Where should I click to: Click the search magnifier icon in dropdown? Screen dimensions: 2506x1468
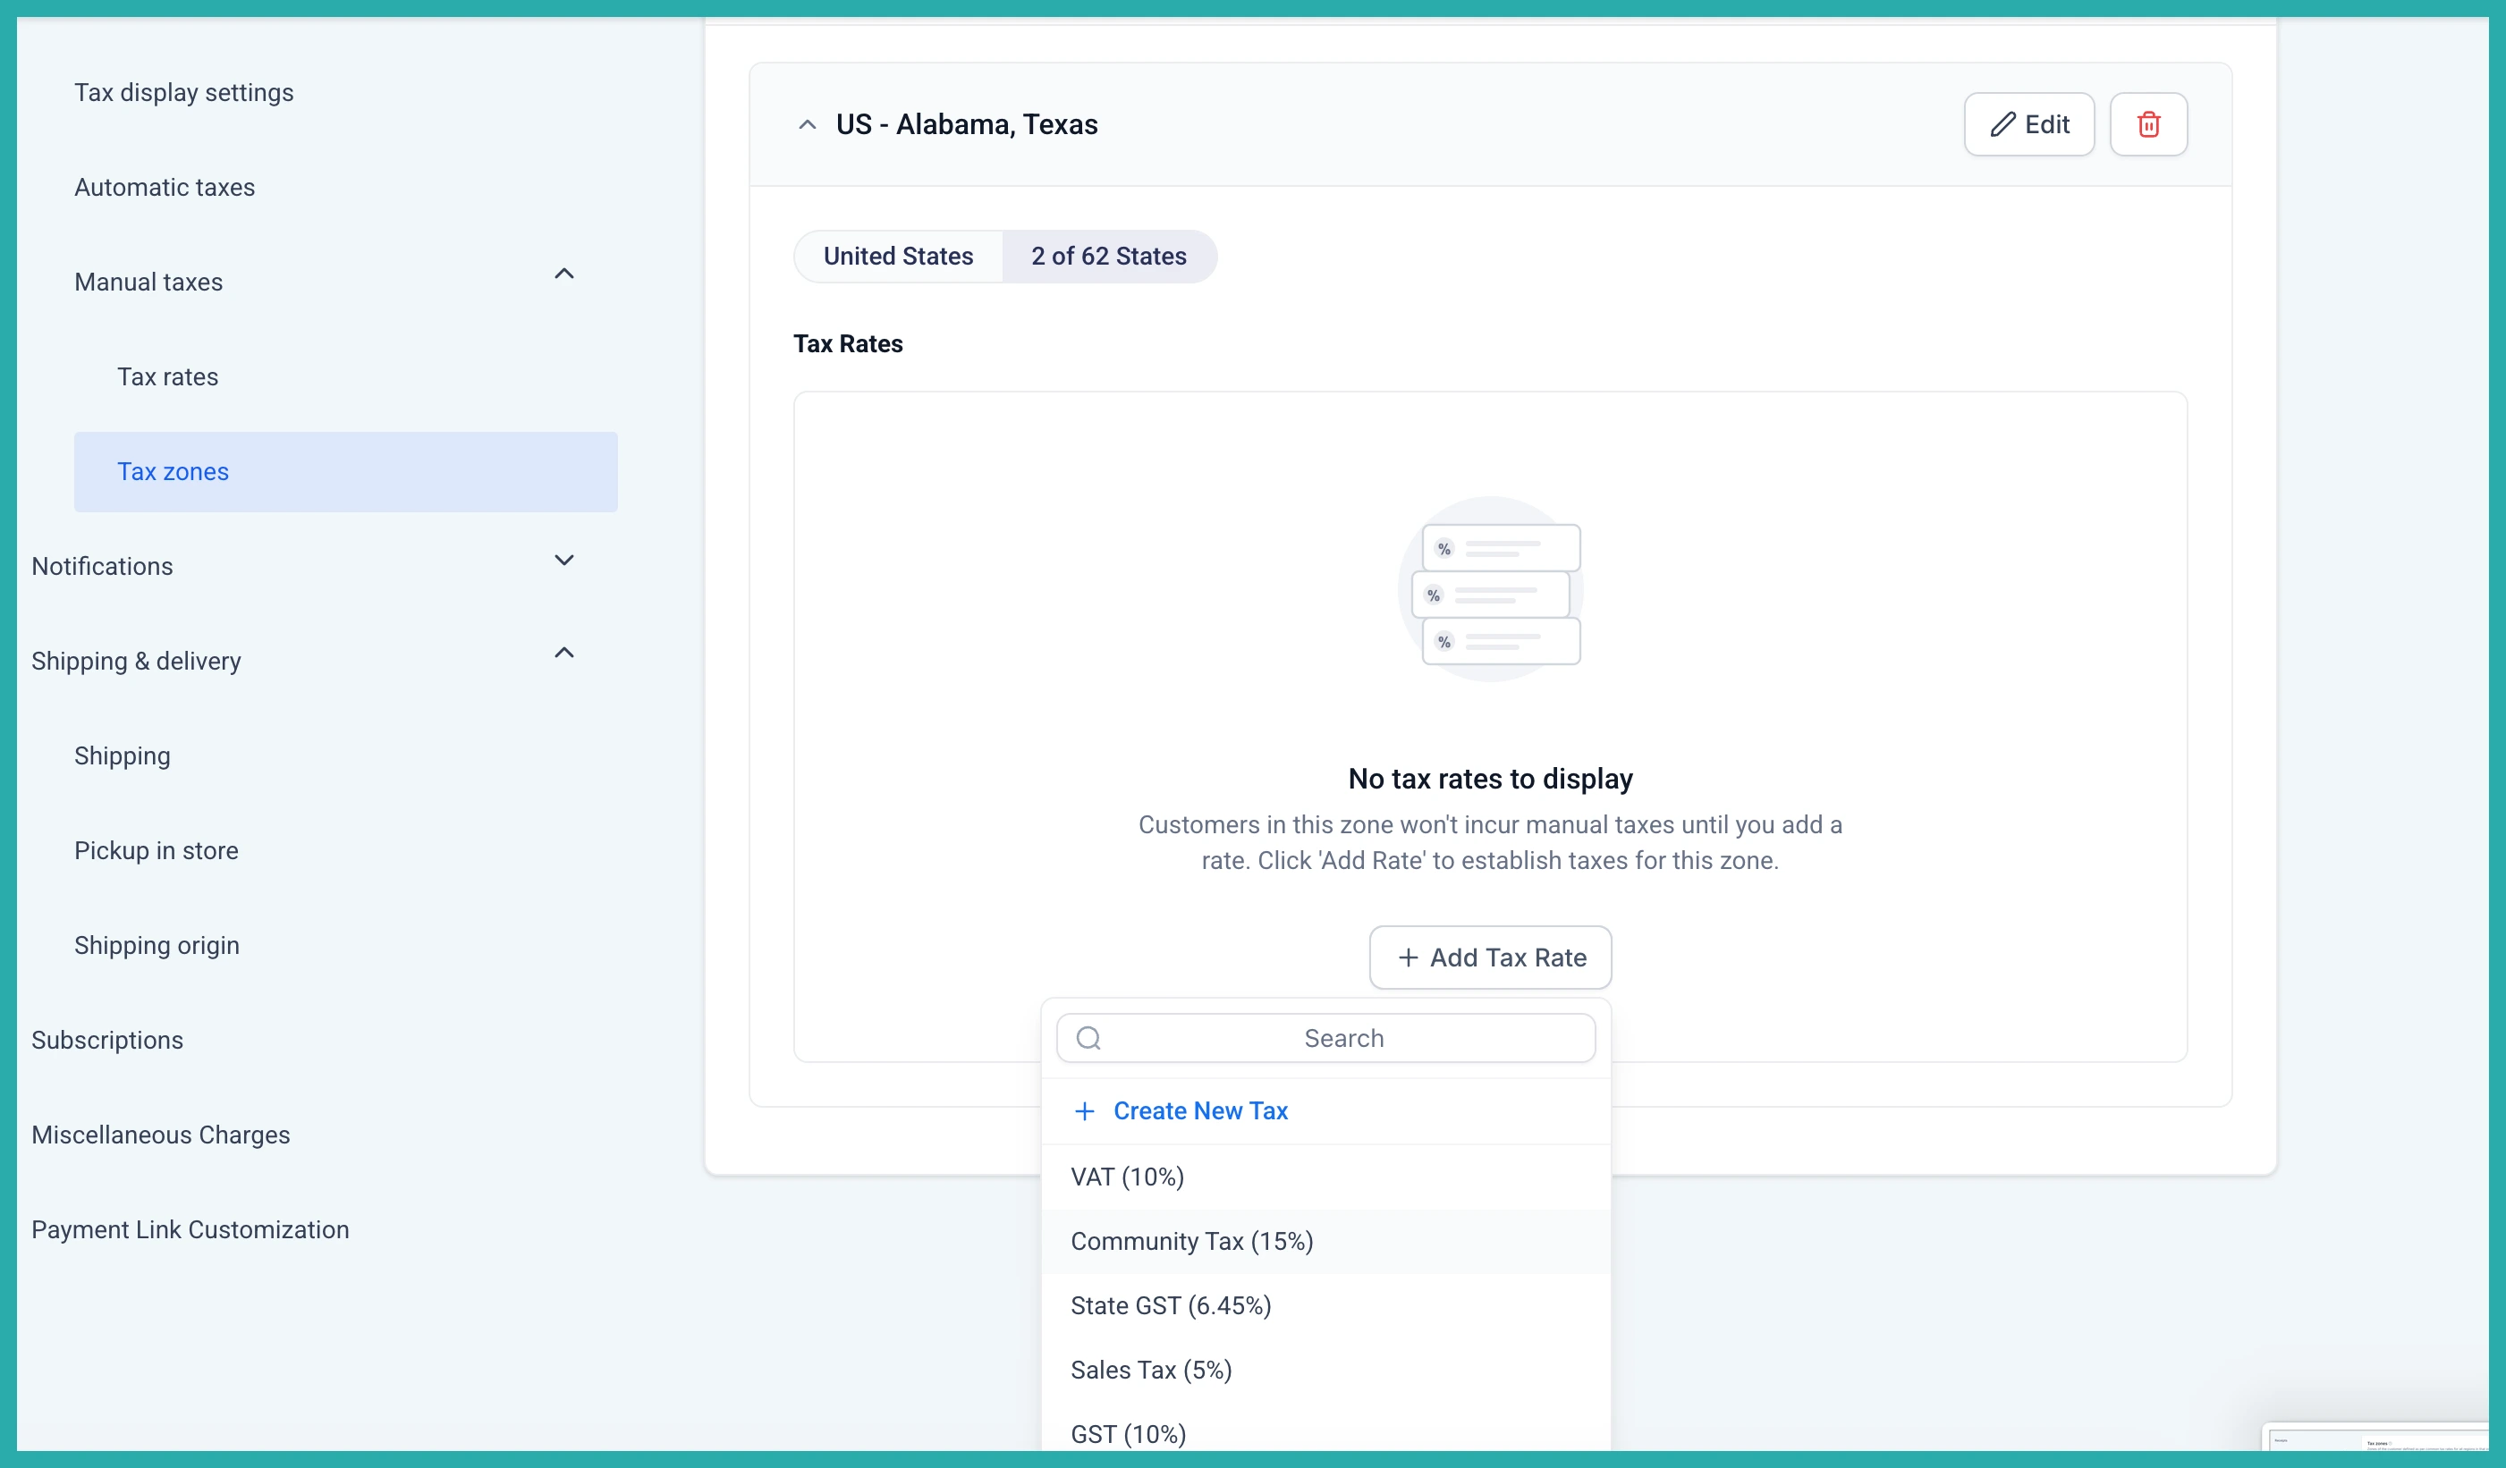(x=1089, y=1038)
